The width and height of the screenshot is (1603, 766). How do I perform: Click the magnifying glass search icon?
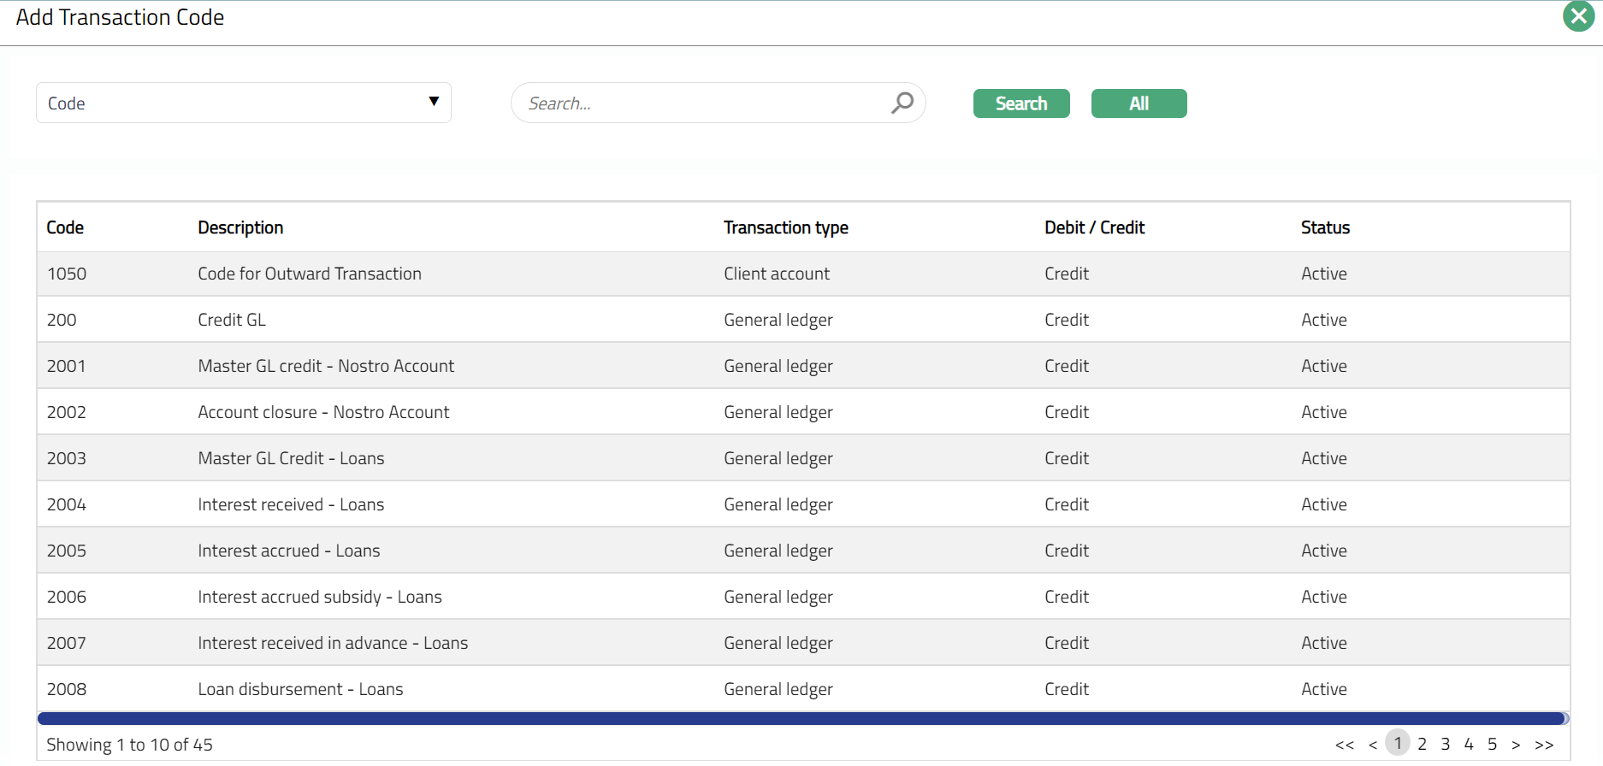pos(902,103)
